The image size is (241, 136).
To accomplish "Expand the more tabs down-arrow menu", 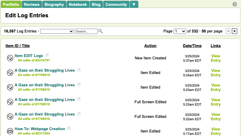I will tap(134, 4).
